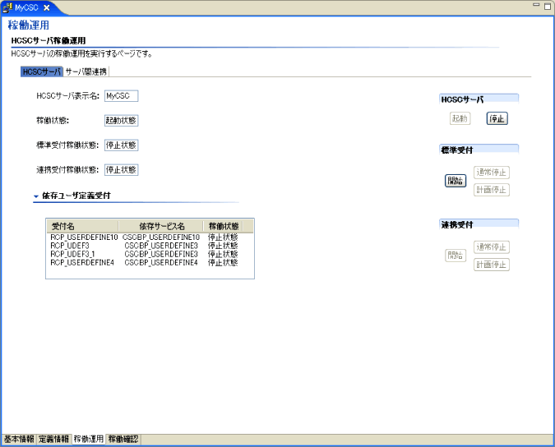555x447 pixels.
Task: Click the HCSCサーバ 起動 button
Action: click(460, 118)
